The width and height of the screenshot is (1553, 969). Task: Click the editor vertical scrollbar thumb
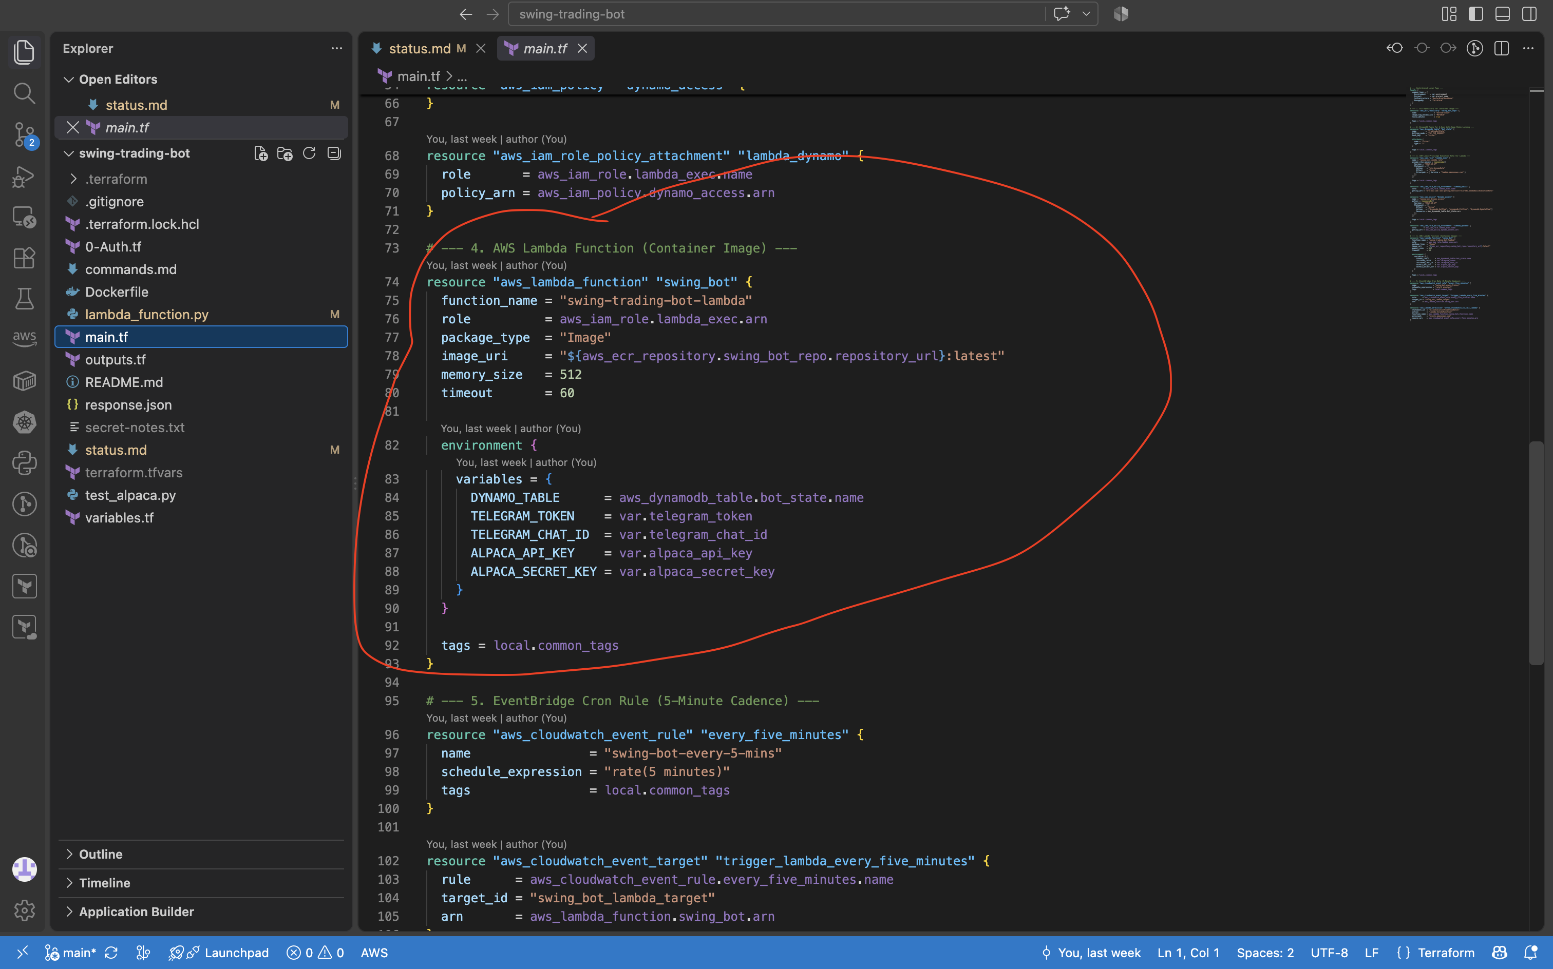pos(1536,552)
